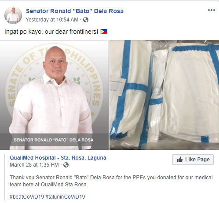This screenshot has height=203, width=219.
Task: Click the public globe icon beside post time
Action: (x=86, y=20)
